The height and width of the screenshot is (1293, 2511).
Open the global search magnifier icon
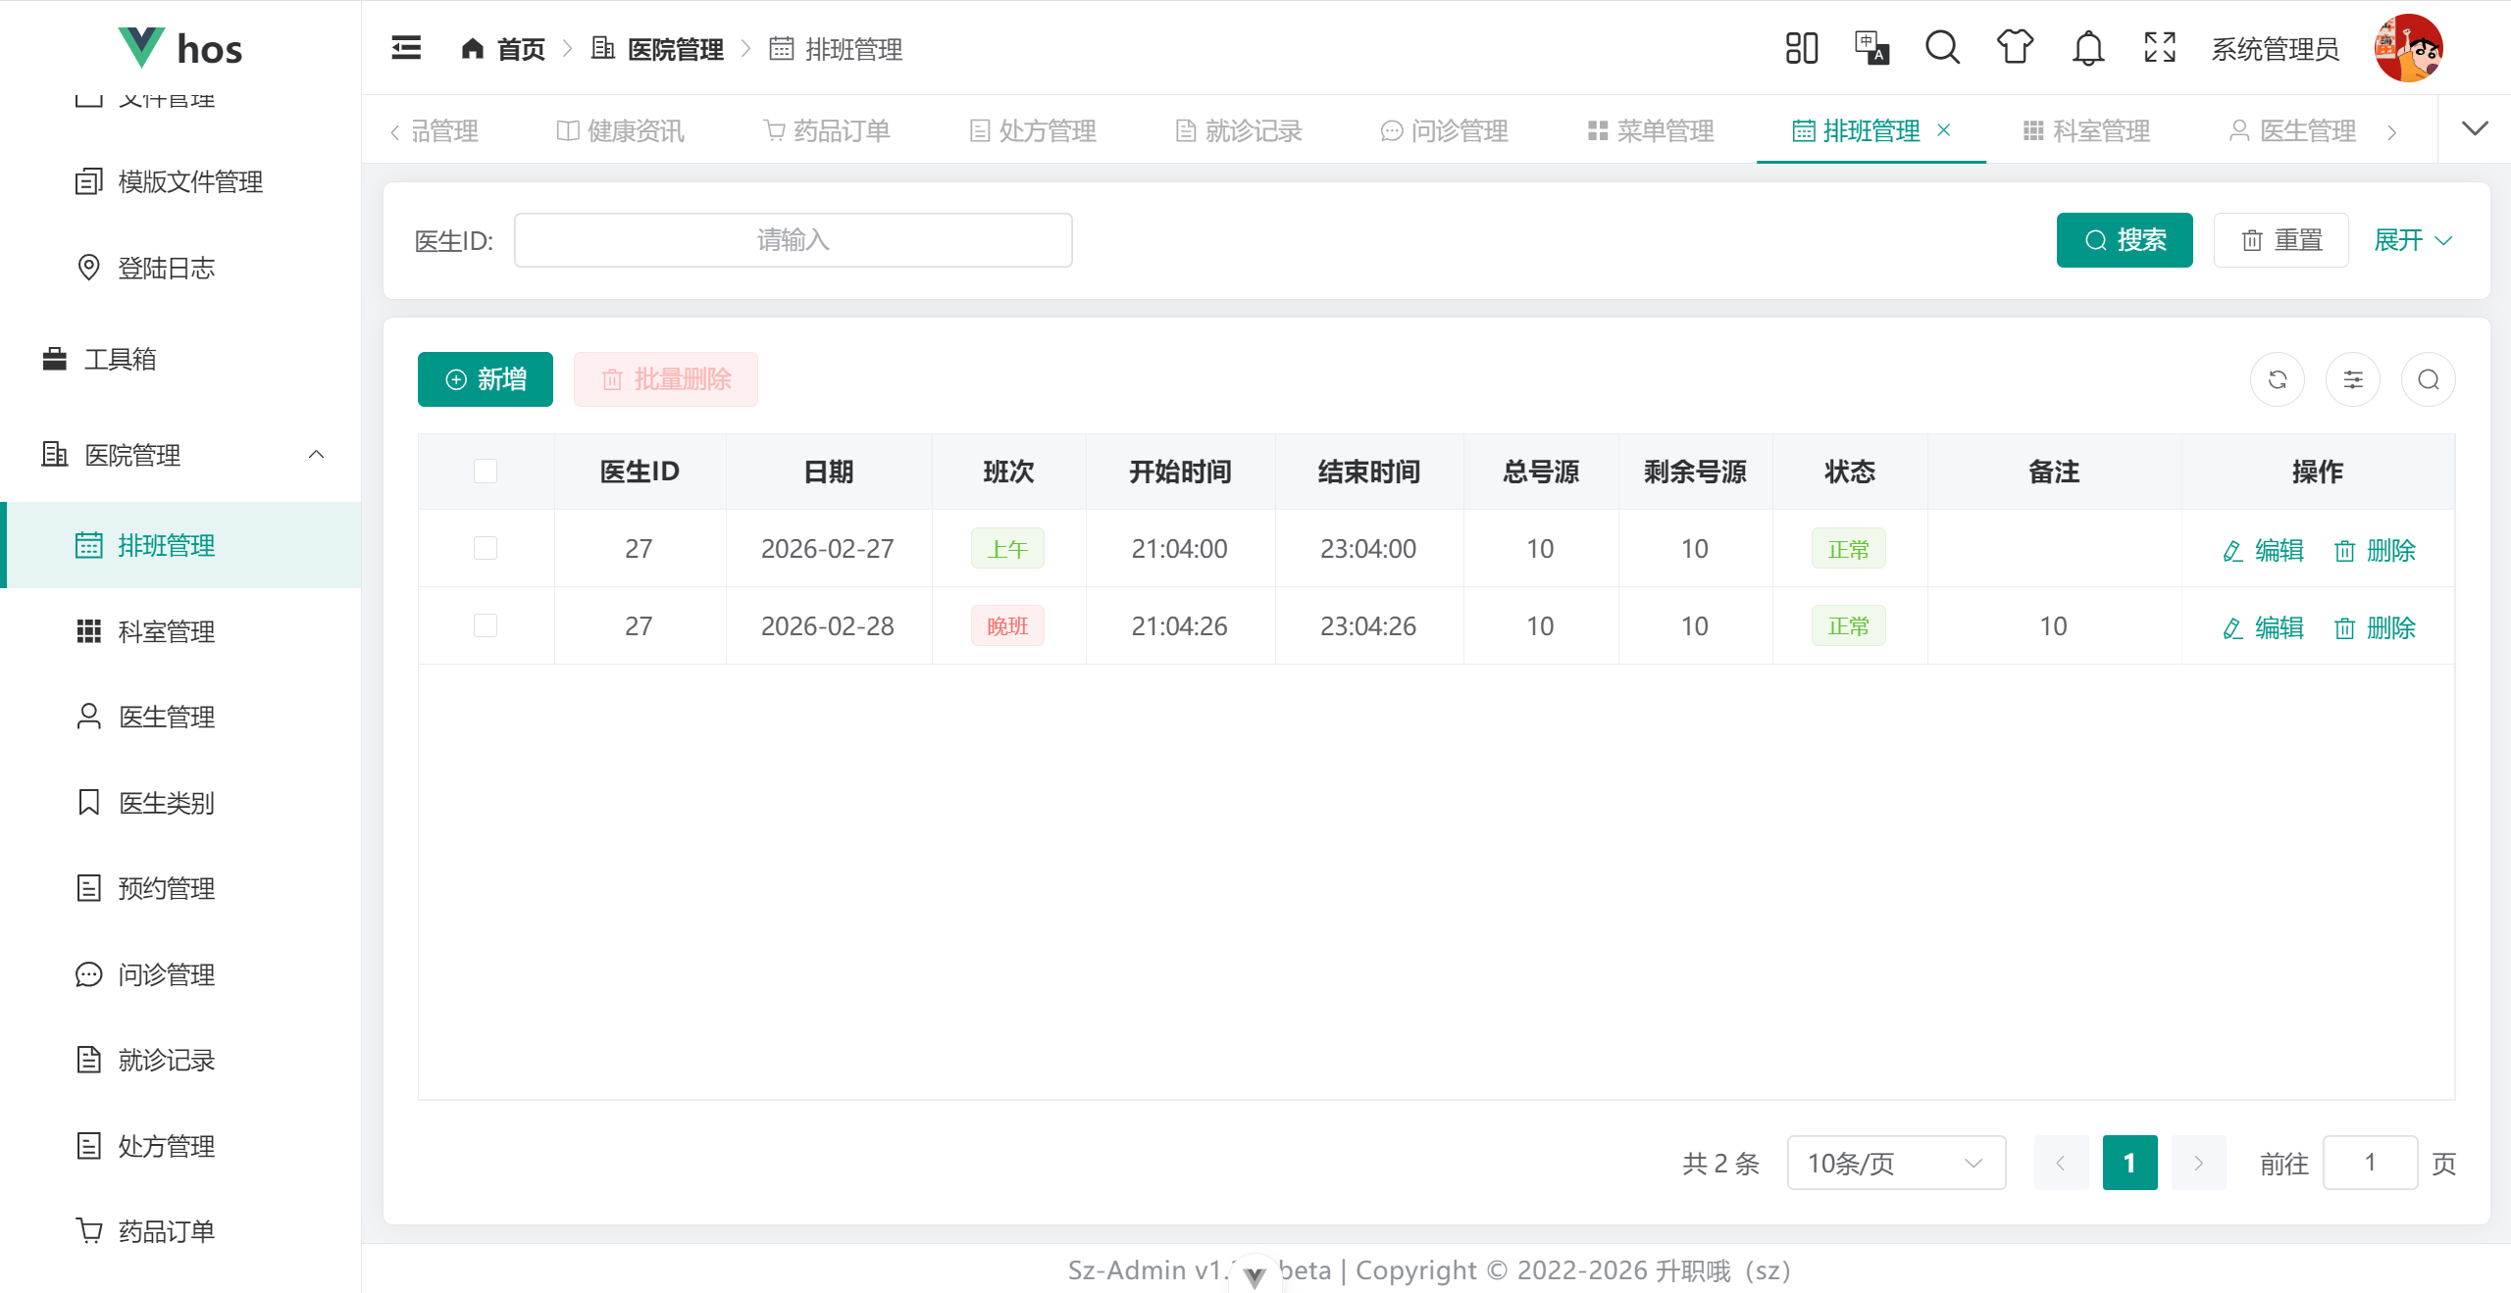(1942, 48)
